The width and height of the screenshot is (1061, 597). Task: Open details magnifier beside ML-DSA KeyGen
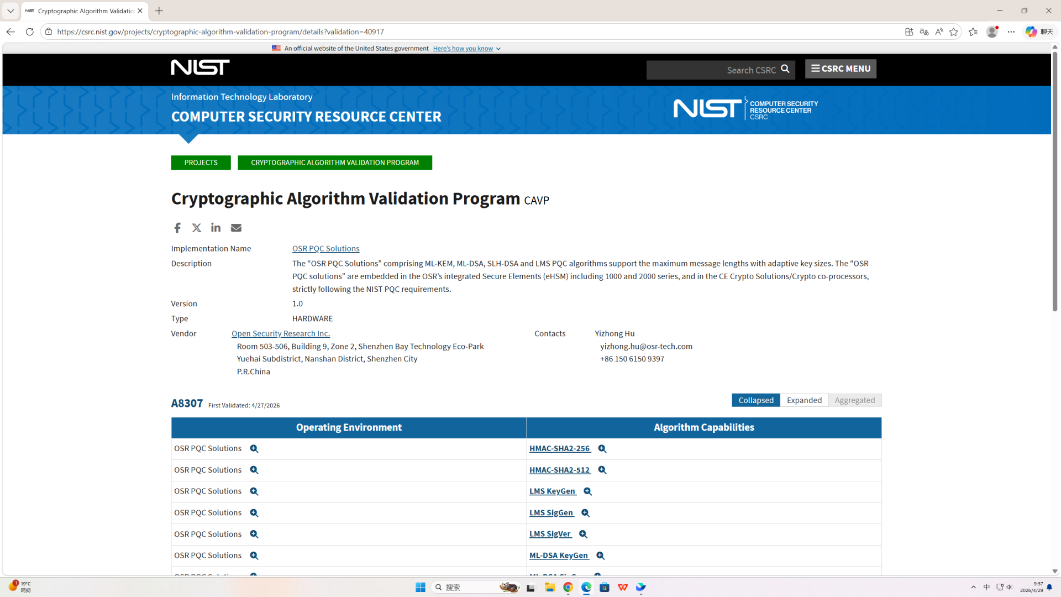tap(601, 556)
